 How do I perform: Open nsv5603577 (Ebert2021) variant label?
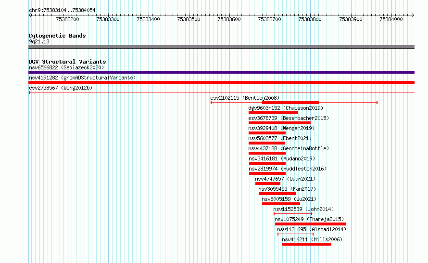pyautogui.click(x=280, y=138)
